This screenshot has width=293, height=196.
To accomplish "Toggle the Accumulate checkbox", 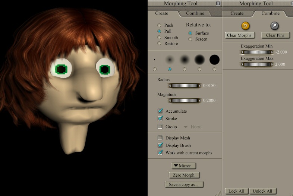I will (160, 111).
